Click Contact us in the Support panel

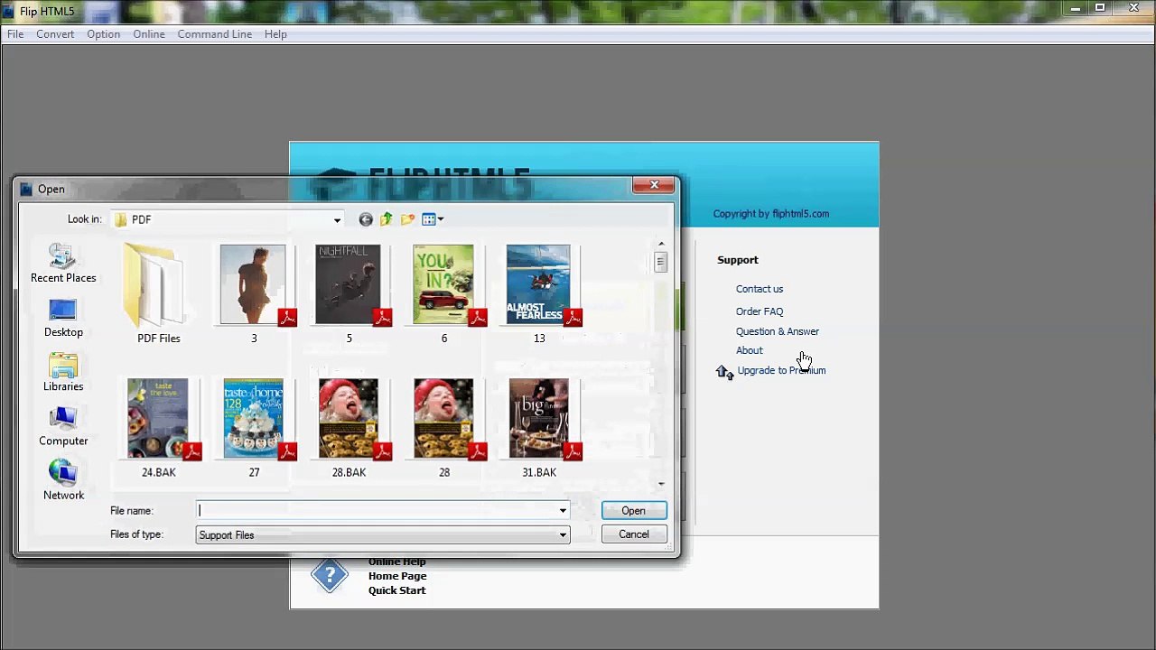coord(760,289)
